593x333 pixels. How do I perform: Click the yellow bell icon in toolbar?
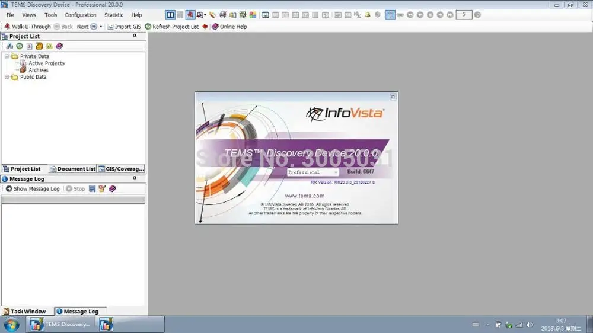368,15
